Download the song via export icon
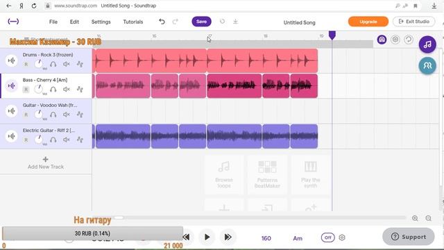This screenshot has height=250, width=444. (235, 22)
